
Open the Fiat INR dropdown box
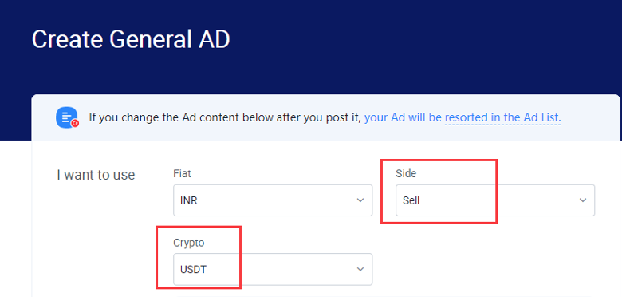[x=273, y=200]
